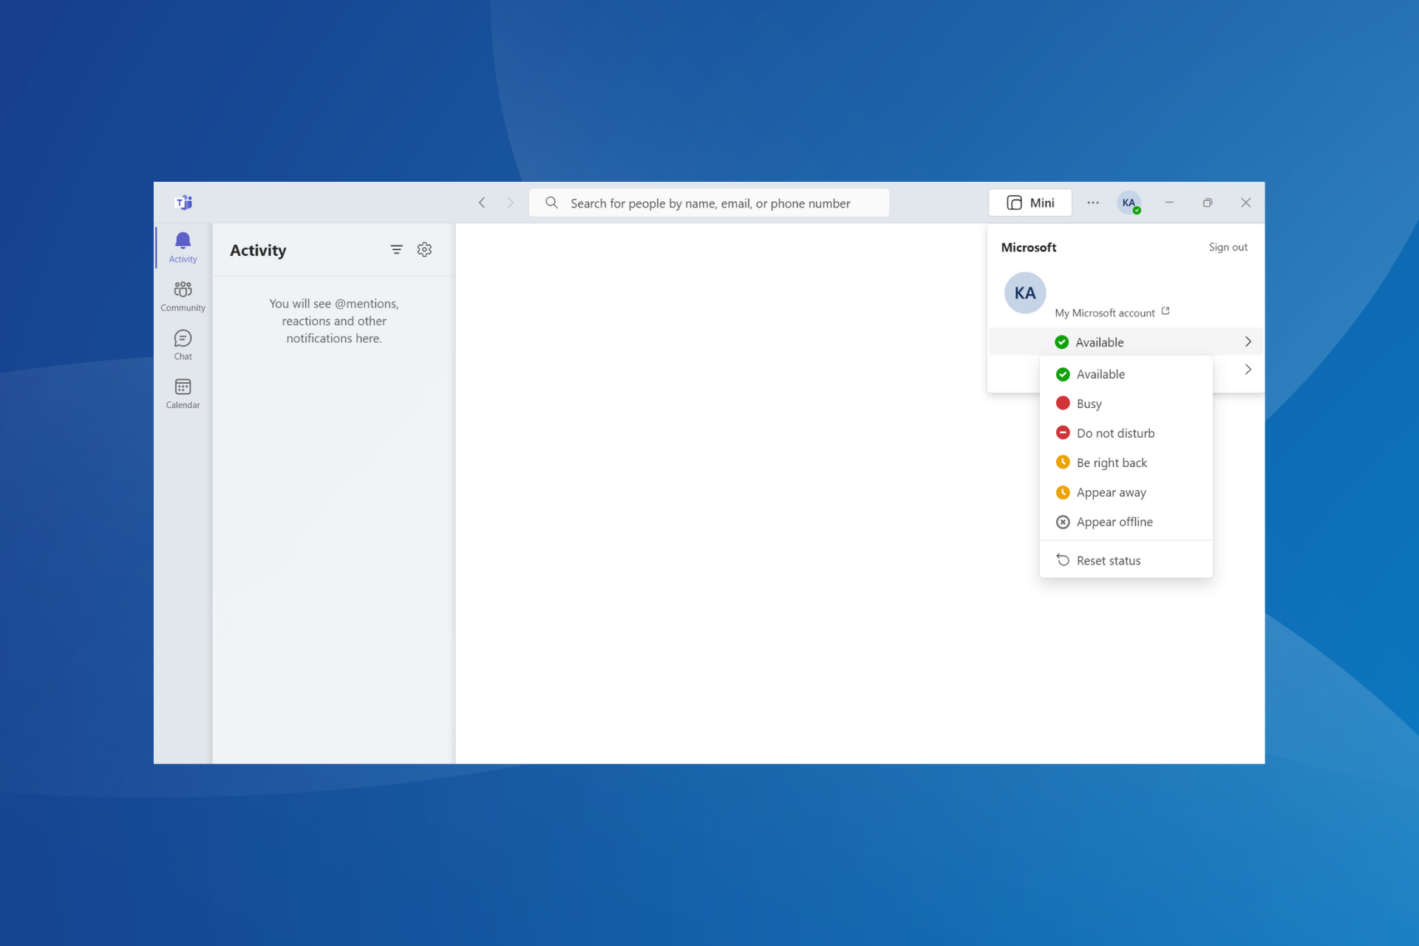Viewport: 1419px width, 946px height.
Task: Filter the Activity feed
Action: [x=396, y=250]
